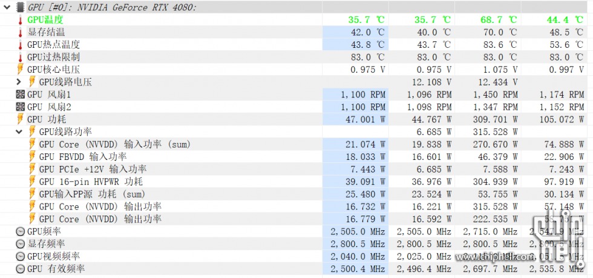Click the lightning icon beside GPU核心电压
The width and height of the screenshot is (593, 278).
20,69
